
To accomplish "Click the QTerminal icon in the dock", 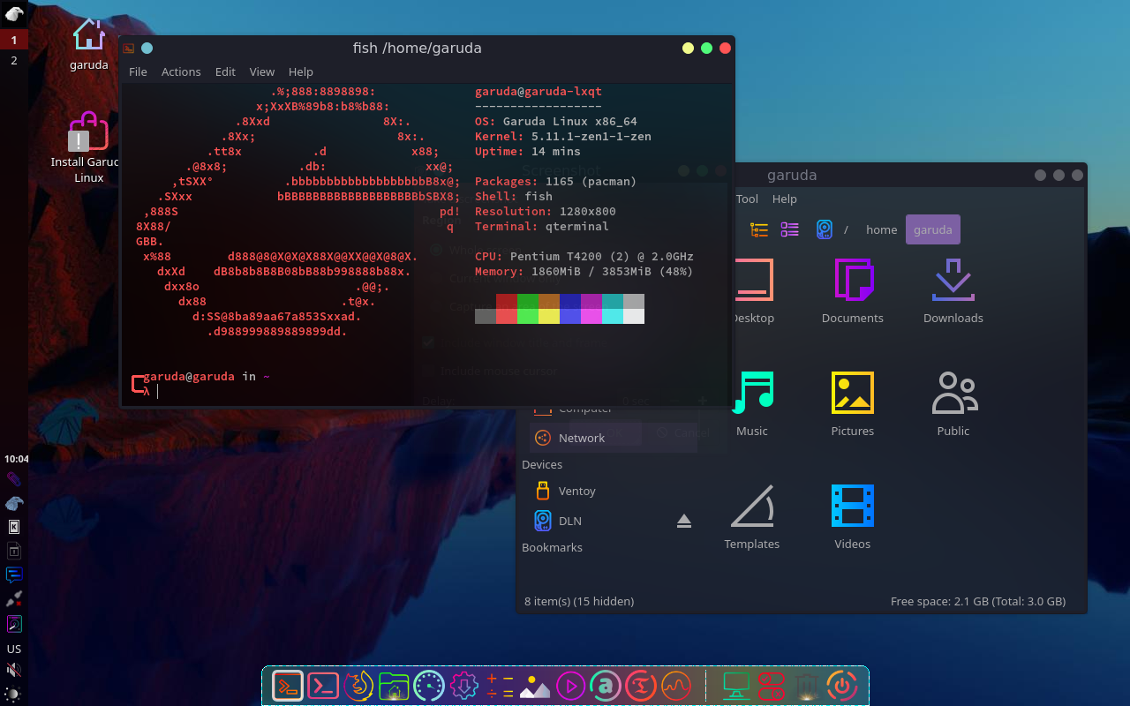I will coord(288,686).
